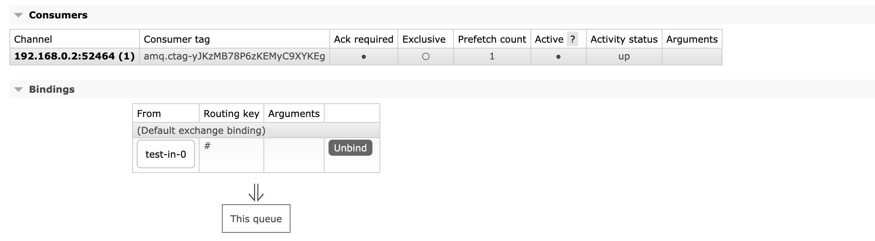Click the Bindings section heading

point(52,90)
